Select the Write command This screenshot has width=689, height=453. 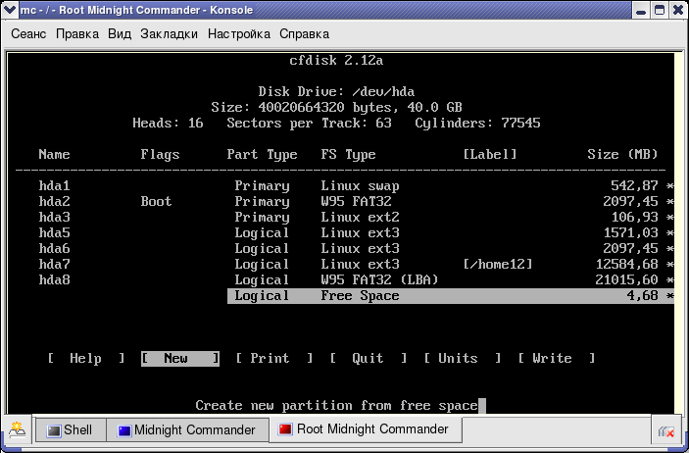[557, 359]
